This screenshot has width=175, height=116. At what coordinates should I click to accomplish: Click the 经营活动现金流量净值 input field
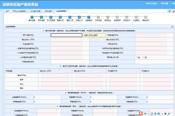(66, 48)
